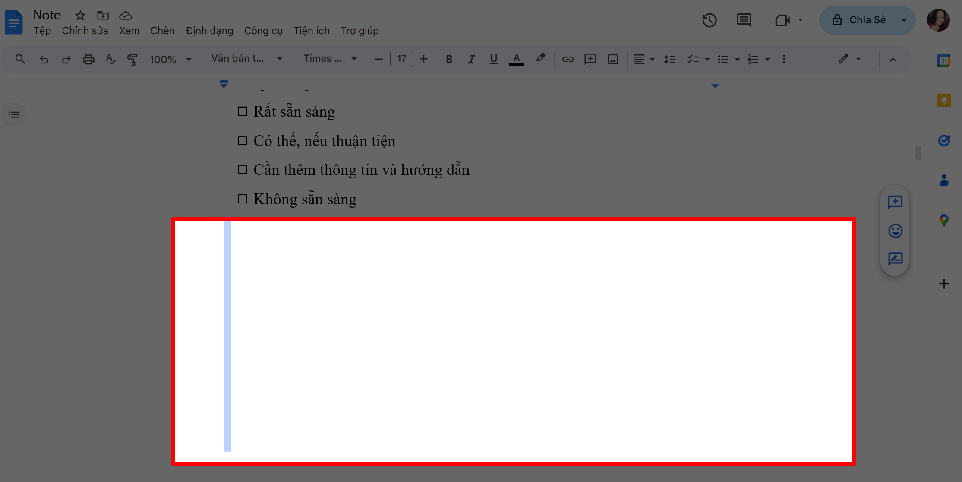Click the emoji reaction side button
The width and height of the screenshot is (962, 482).
895,231
